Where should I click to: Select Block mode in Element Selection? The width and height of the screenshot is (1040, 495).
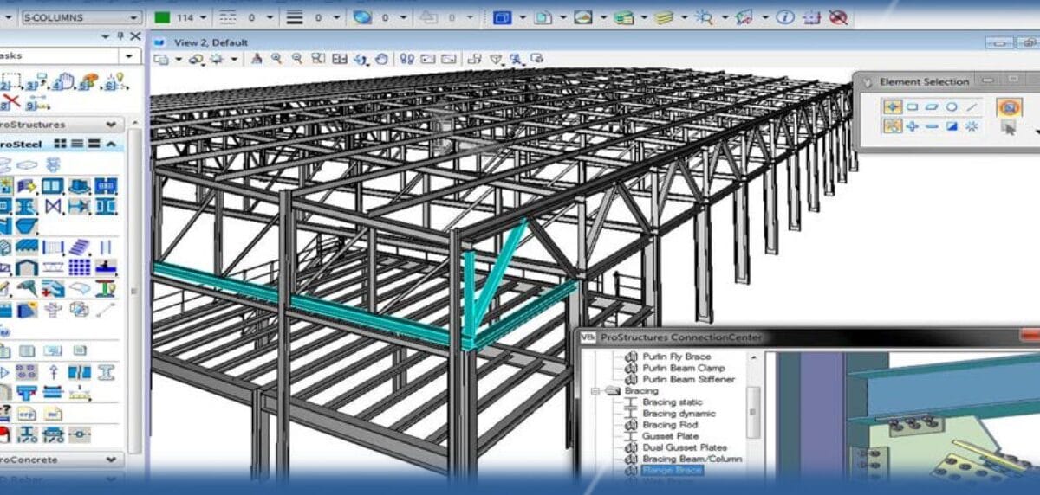[x=913, y=107]
